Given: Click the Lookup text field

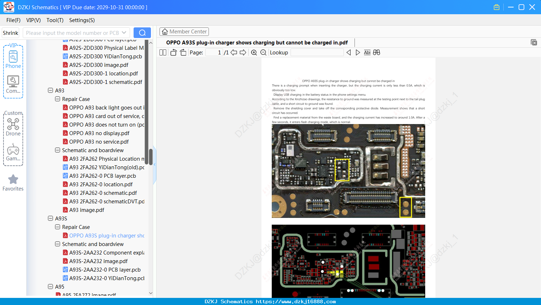Looking at the screenshot, I should [x=317, y=52].
